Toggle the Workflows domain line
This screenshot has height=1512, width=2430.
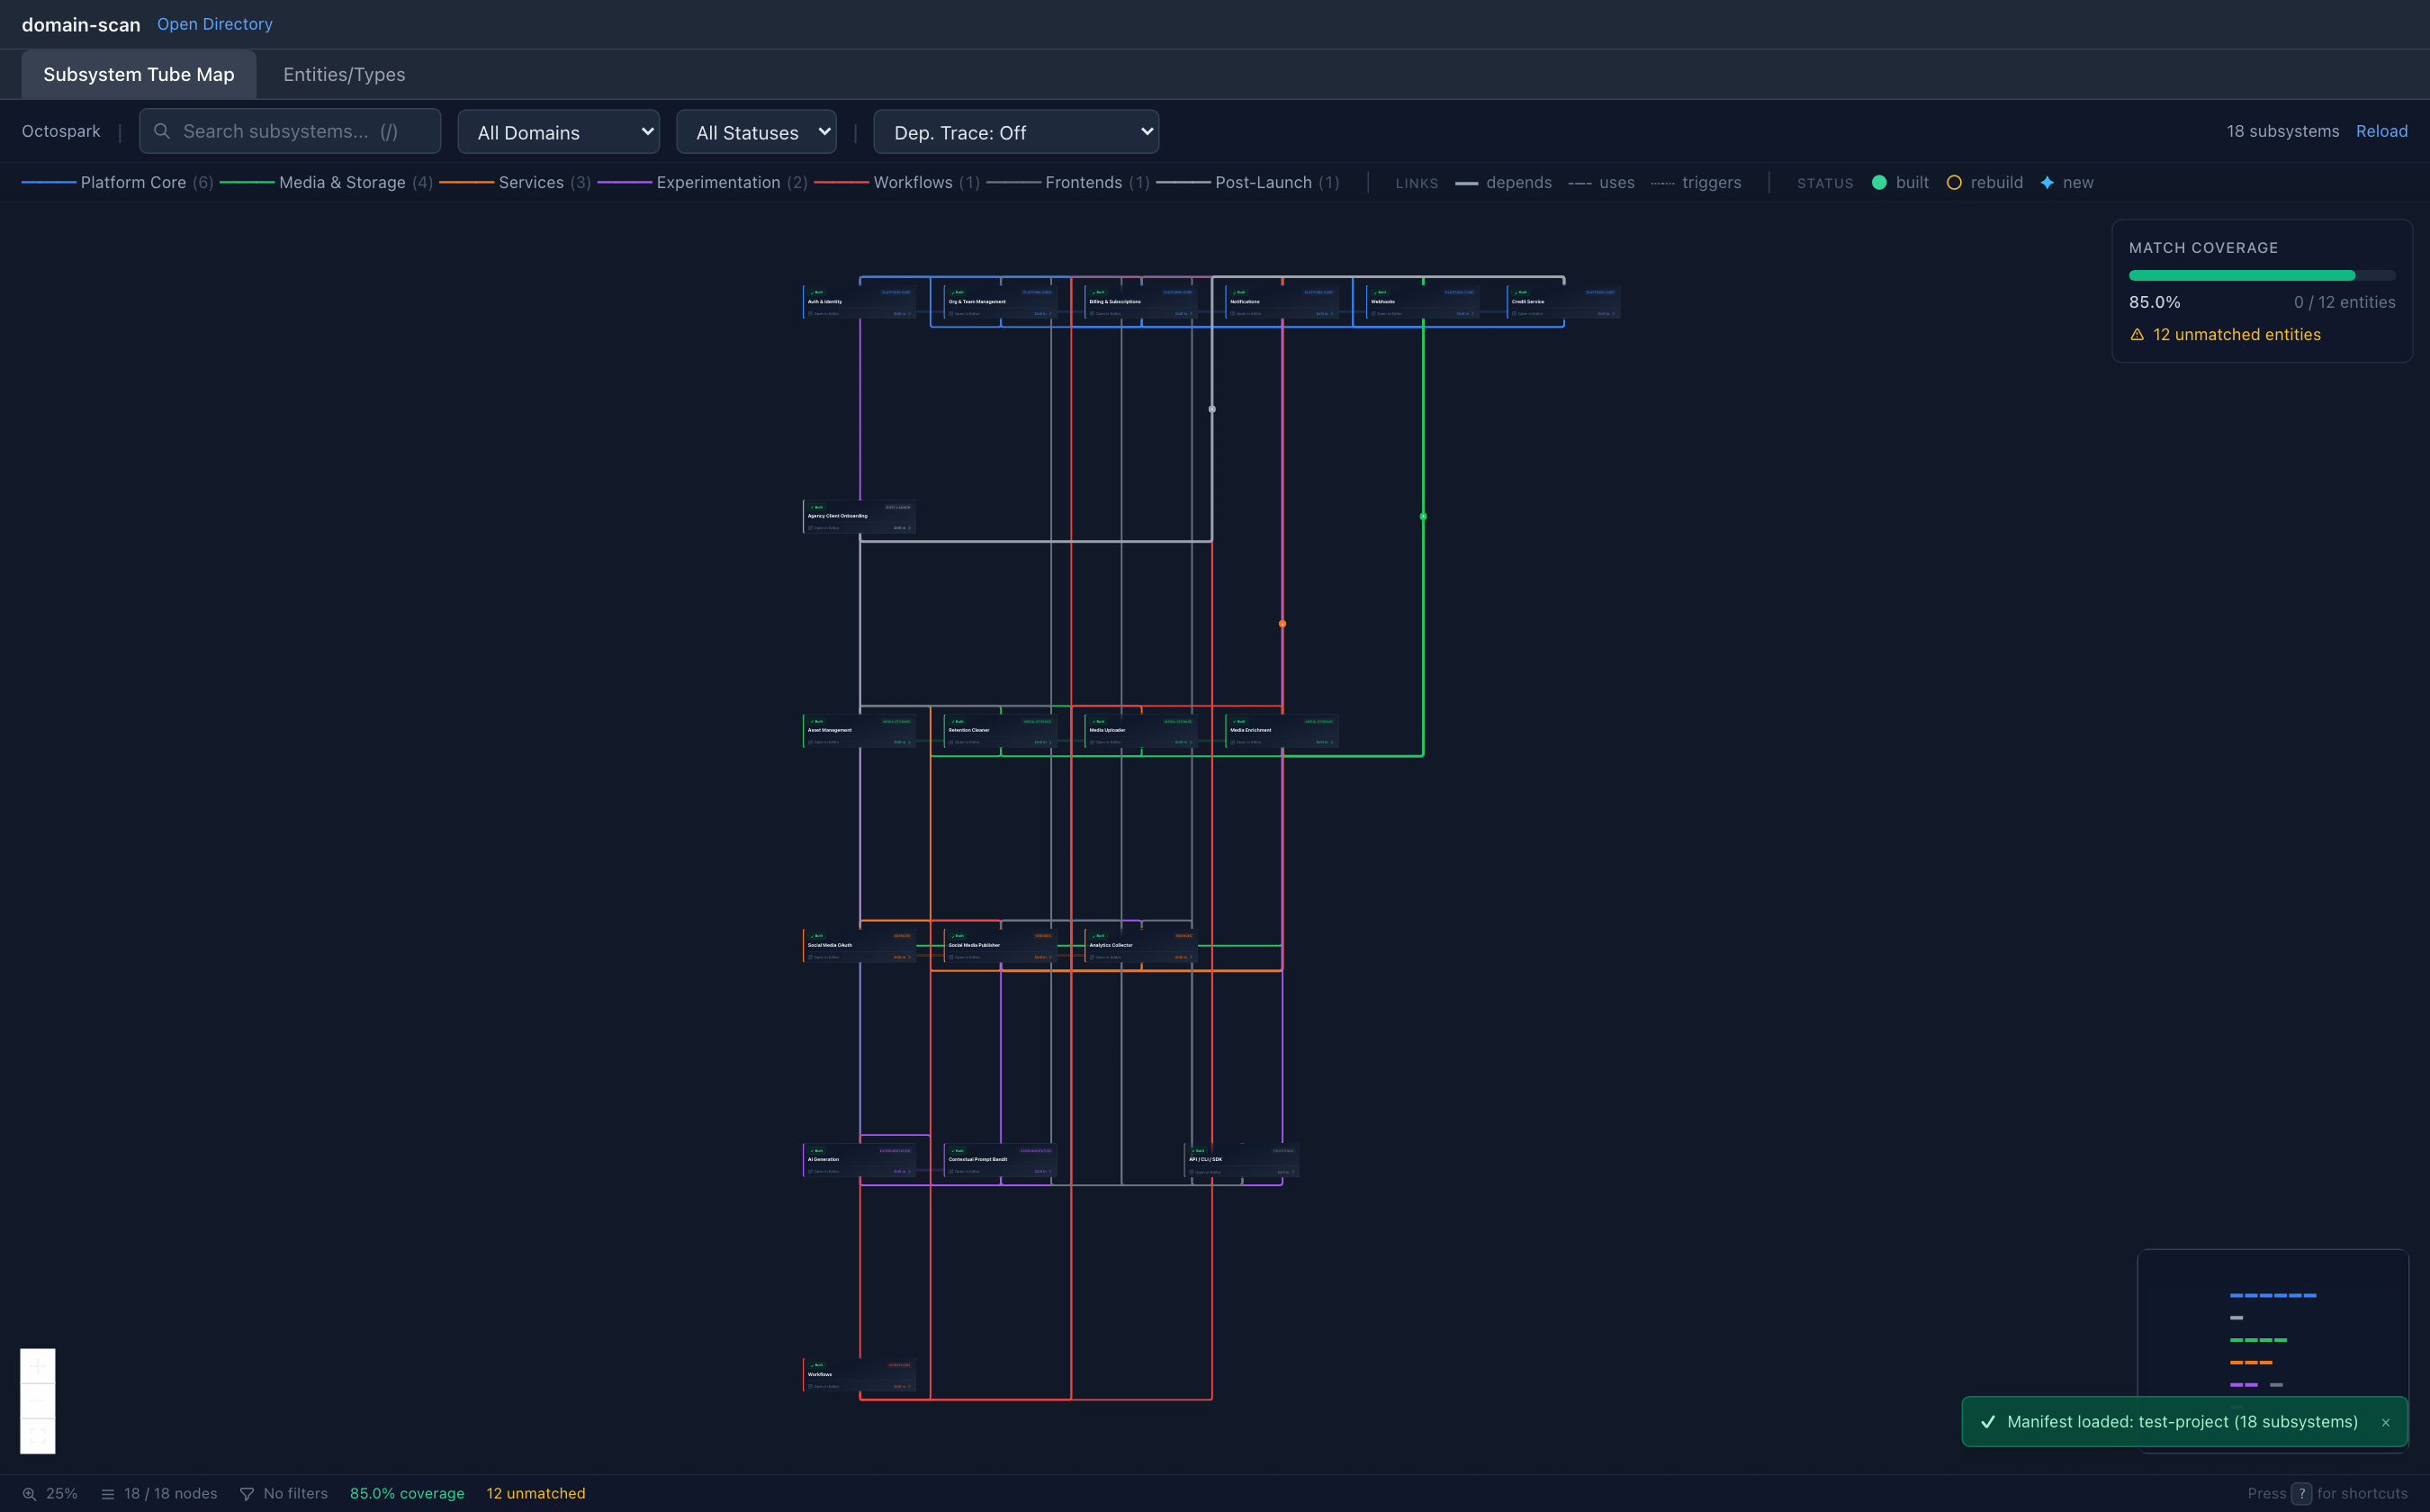pyautogui.click(x=897, y=183)
